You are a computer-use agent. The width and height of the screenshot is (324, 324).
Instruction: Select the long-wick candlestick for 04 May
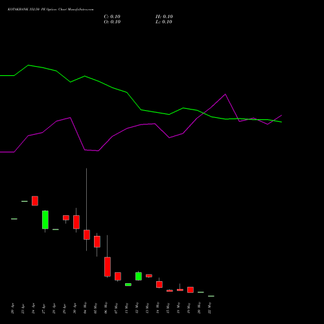click(87, 235)
